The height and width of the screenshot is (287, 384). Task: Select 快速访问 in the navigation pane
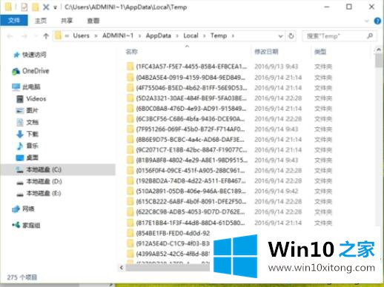34,55
